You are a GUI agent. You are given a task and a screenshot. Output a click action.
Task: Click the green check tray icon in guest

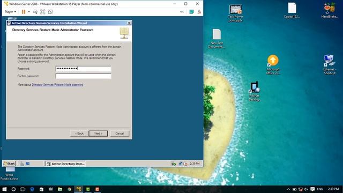(x=174, y=164)
